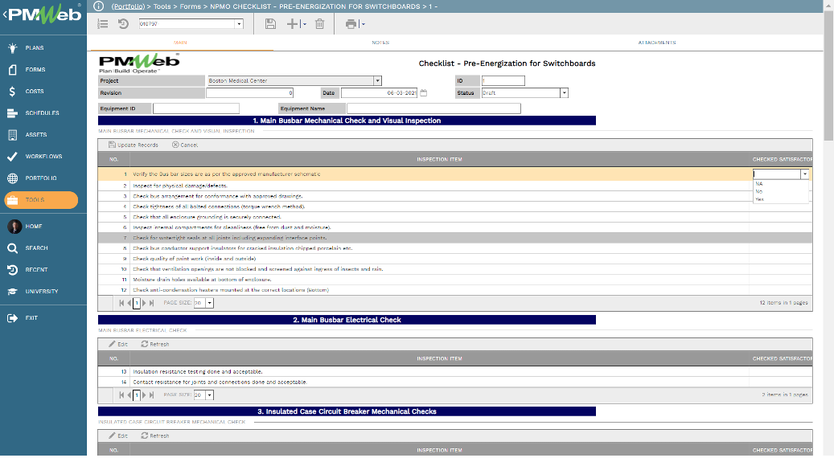Screen dimensions: 834x458
Task: Toggle the Checked Satisfactory combo arrow in row 1
Action: click(805, 174)
